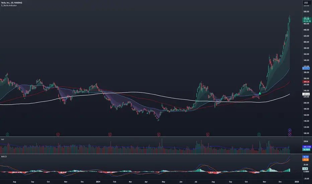
Task: Click the Tesla, Inc. symbol title
Action: [11, 3]
